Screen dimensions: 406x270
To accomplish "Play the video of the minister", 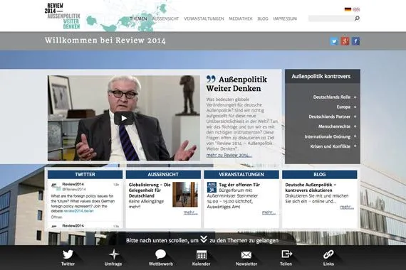I will (124, 119).
